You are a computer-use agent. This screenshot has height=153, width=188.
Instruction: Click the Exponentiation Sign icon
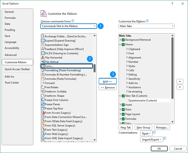[43, 45]
